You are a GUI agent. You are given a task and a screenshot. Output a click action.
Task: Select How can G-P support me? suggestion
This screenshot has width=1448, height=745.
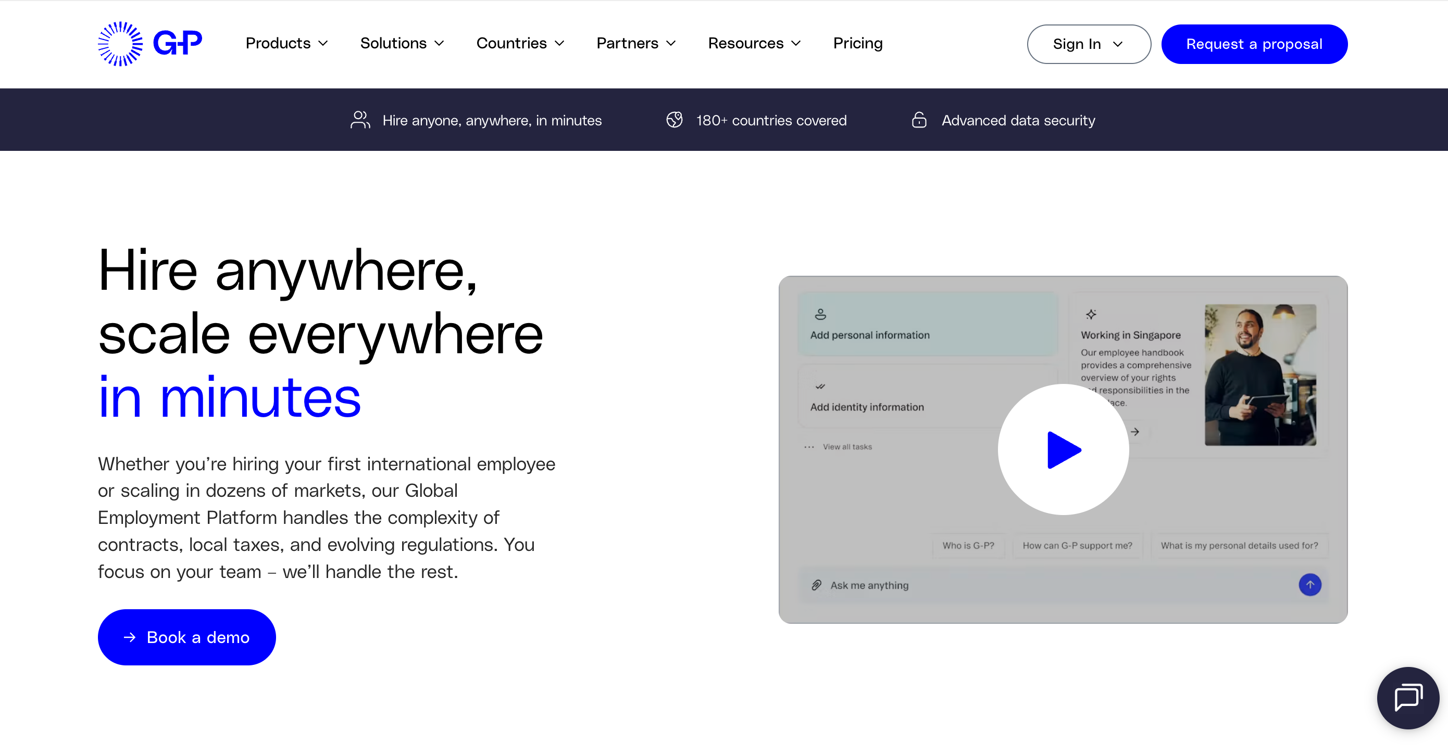pos(1077,545)
